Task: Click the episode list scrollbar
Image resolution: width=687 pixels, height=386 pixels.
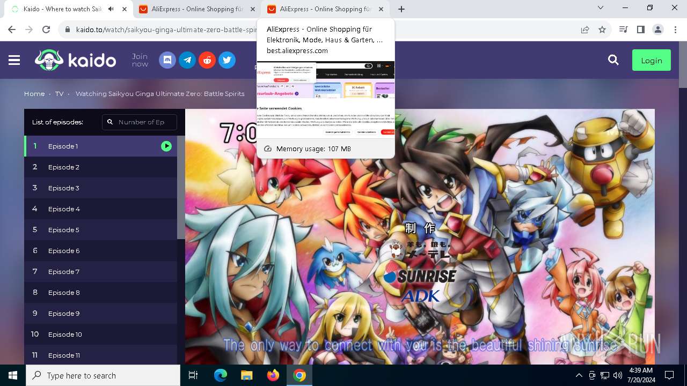Action: point(181,188)
